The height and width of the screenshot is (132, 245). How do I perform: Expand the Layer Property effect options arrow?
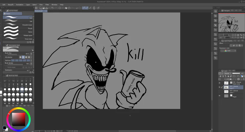(x=242, y=45)
